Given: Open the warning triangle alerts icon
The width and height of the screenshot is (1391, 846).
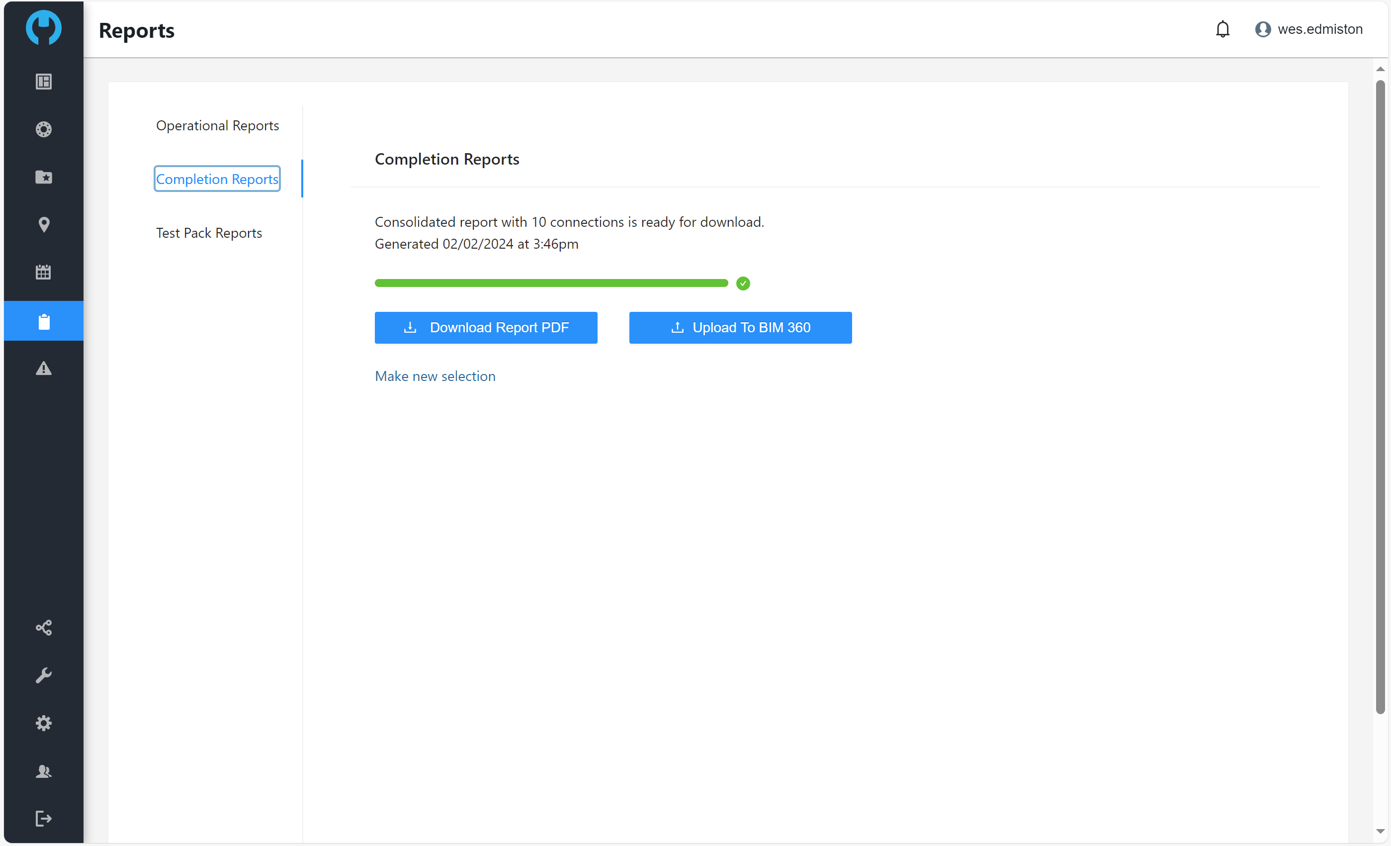Looking at the screenshot, I should [43, 369].
